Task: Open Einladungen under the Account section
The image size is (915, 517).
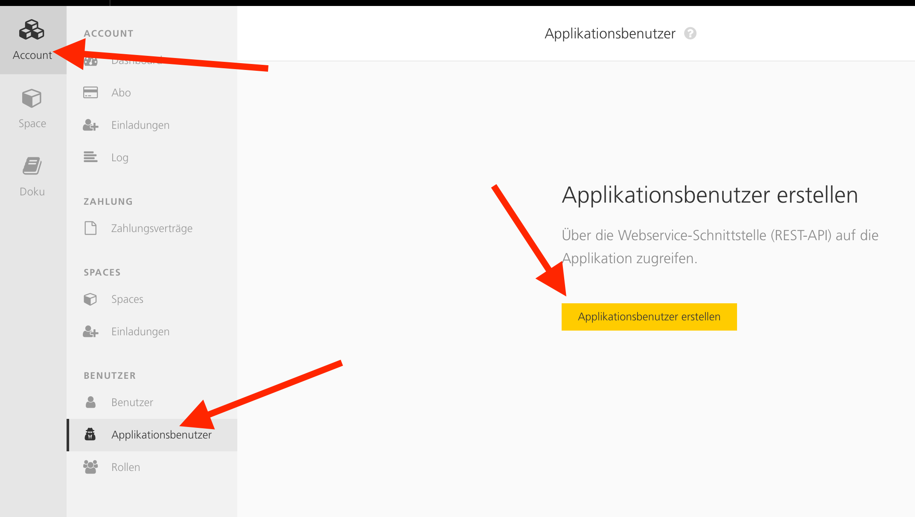Action: point(140,125)
